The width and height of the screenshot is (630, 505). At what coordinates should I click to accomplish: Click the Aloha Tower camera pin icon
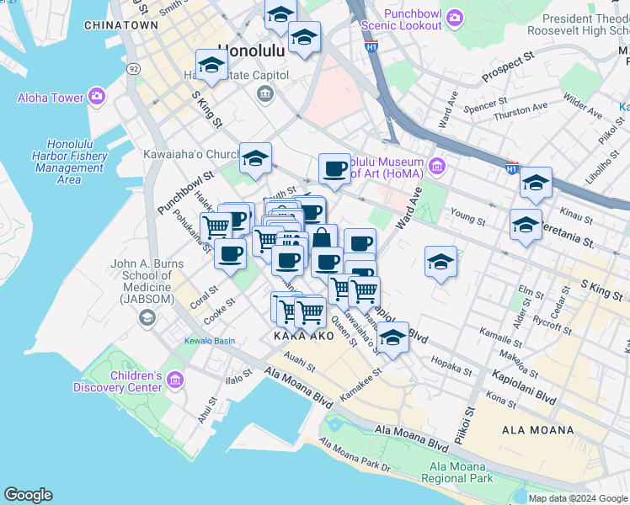(96, 96)
